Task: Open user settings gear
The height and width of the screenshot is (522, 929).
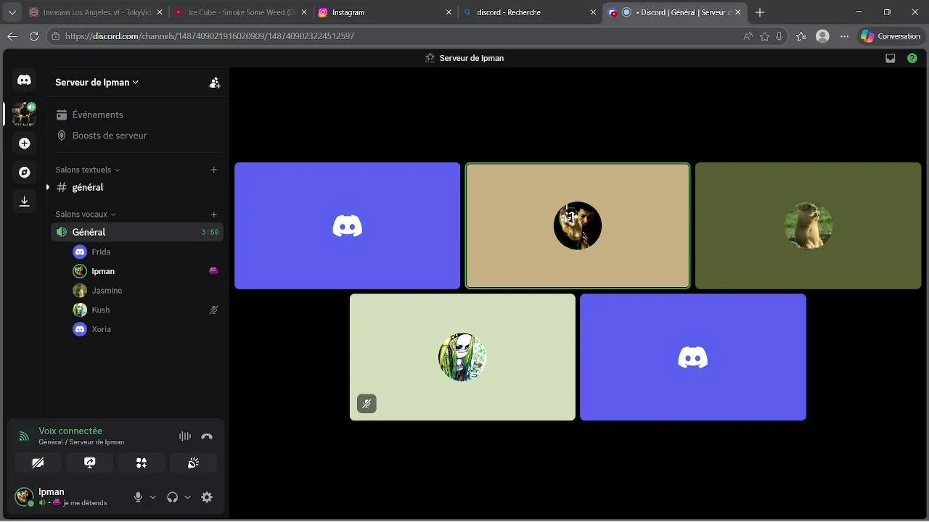Action: [207, 497]
